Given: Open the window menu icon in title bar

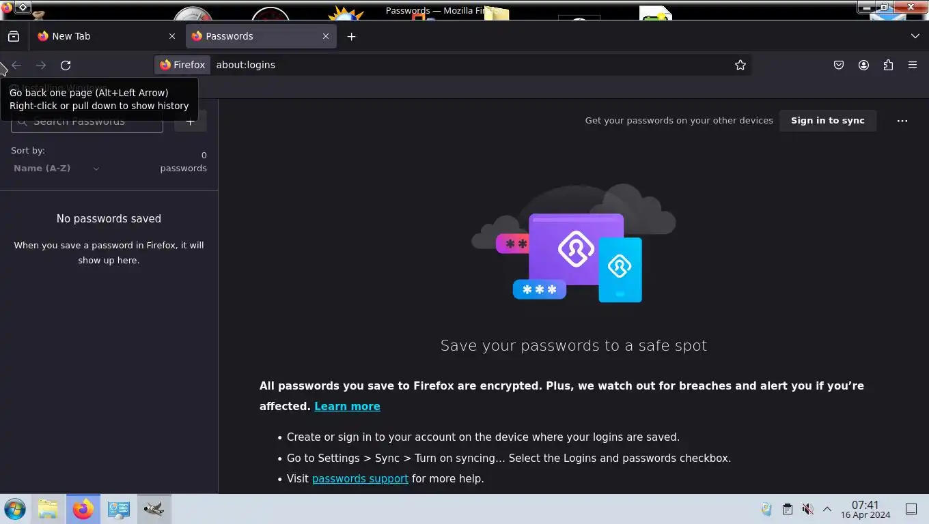Looking at the screenshot, I should [x=8, y=8].
